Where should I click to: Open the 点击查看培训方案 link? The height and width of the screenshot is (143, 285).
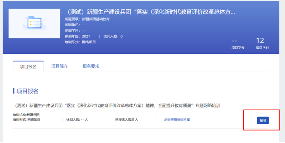[177, 120]
